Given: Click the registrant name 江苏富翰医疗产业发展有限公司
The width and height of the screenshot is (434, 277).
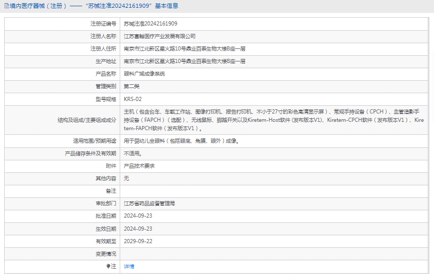Looking at the screenshot, I should tap(160, 36).
